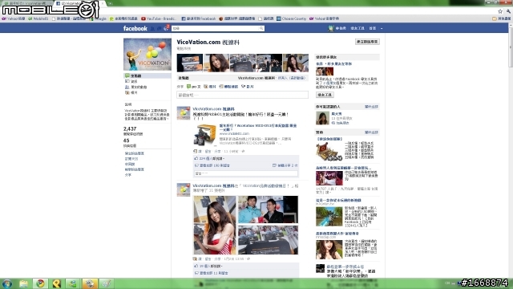This screenshot has height=289, width=513.
Task: Open the Facebook bookmark in bookmarks bar
Action: [199, 18]
